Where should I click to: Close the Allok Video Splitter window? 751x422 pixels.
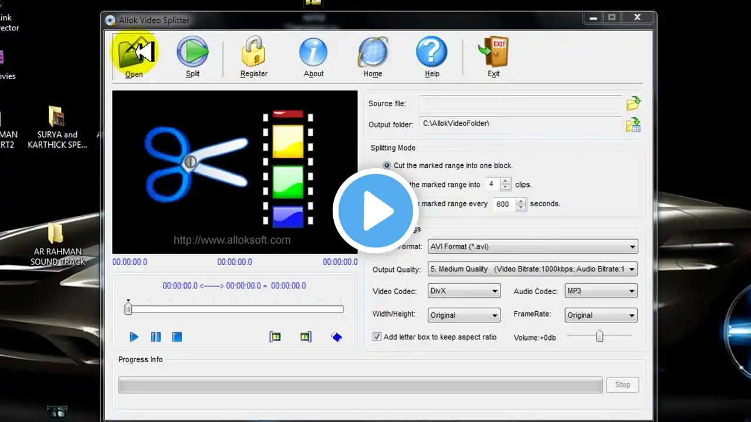638,18
